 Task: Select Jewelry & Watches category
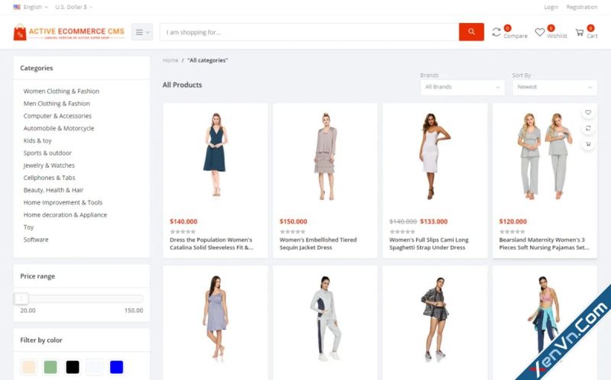[49, 166]
